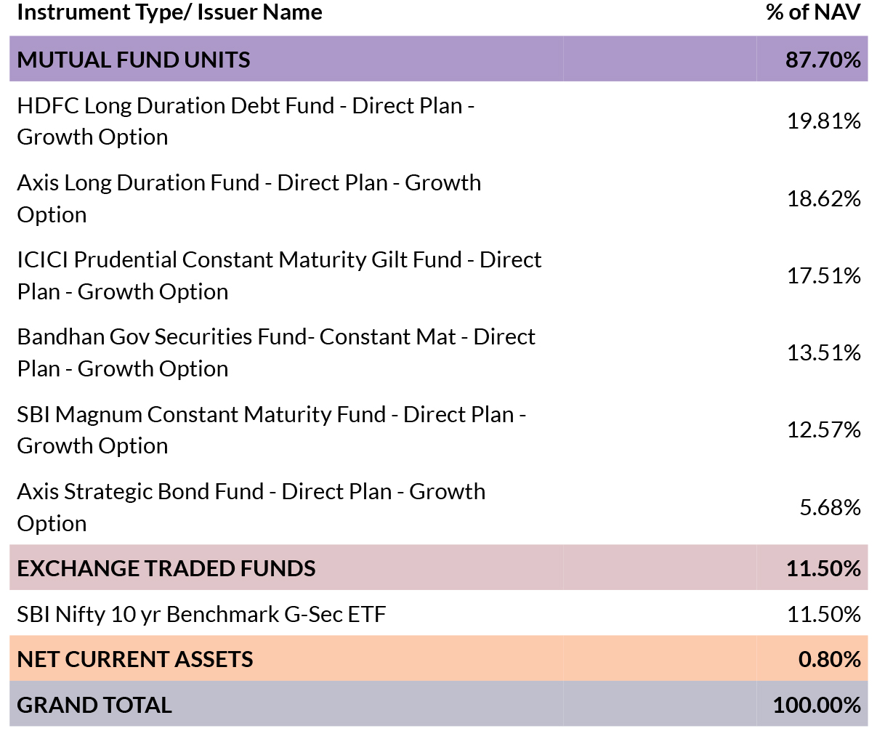Select Axis Long Duration Fund entry
This screenshot has height=731, width=877.
(249, 198)
